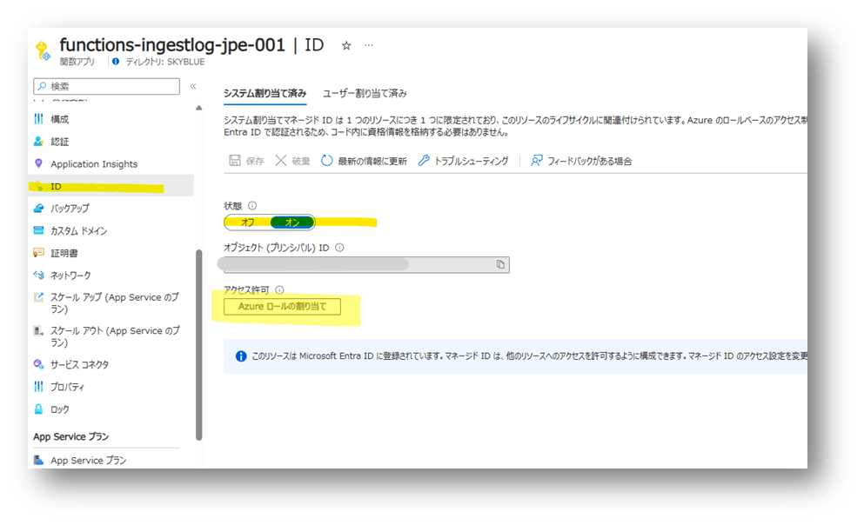The image size is (864, 525).
Task: Open the more options ellipsis in header
Action: point(369,45)
